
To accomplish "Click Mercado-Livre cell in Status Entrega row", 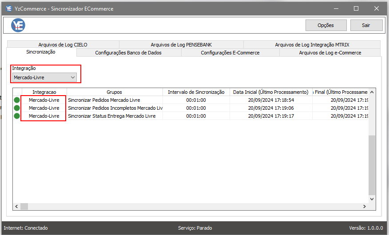I will point(44,116).
